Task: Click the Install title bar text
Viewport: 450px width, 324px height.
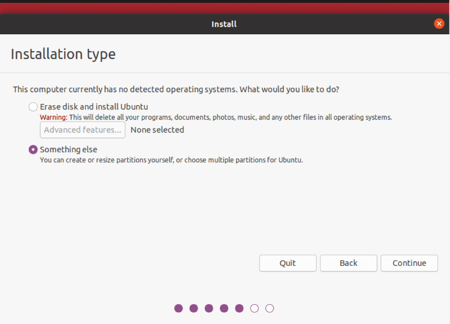Action: tap(224, 24)
